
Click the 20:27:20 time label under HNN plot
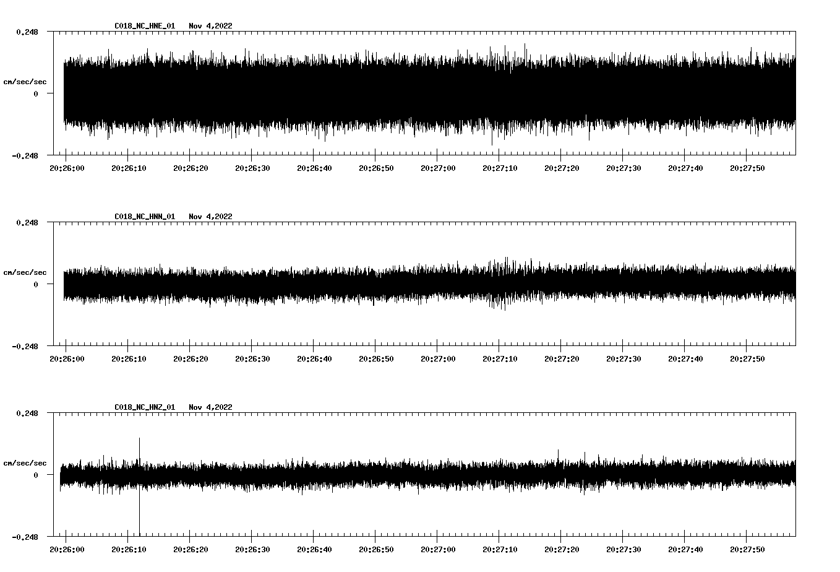tap(562, 359)
